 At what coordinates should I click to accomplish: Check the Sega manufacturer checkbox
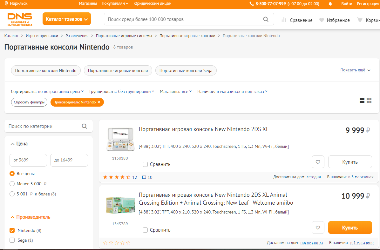12,240
